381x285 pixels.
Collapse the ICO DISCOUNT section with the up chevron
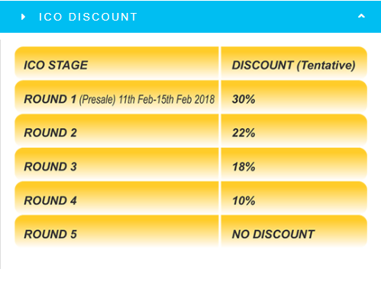coord(361,16)
